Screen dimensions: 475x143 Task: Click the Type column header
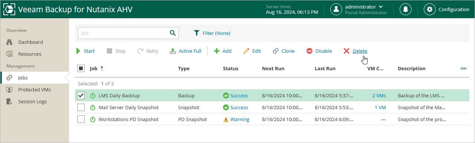pos(184,68)
